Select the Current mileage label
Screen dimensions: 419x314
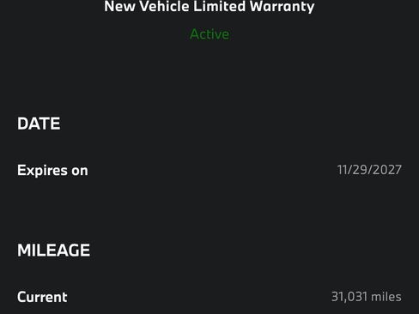42,297
